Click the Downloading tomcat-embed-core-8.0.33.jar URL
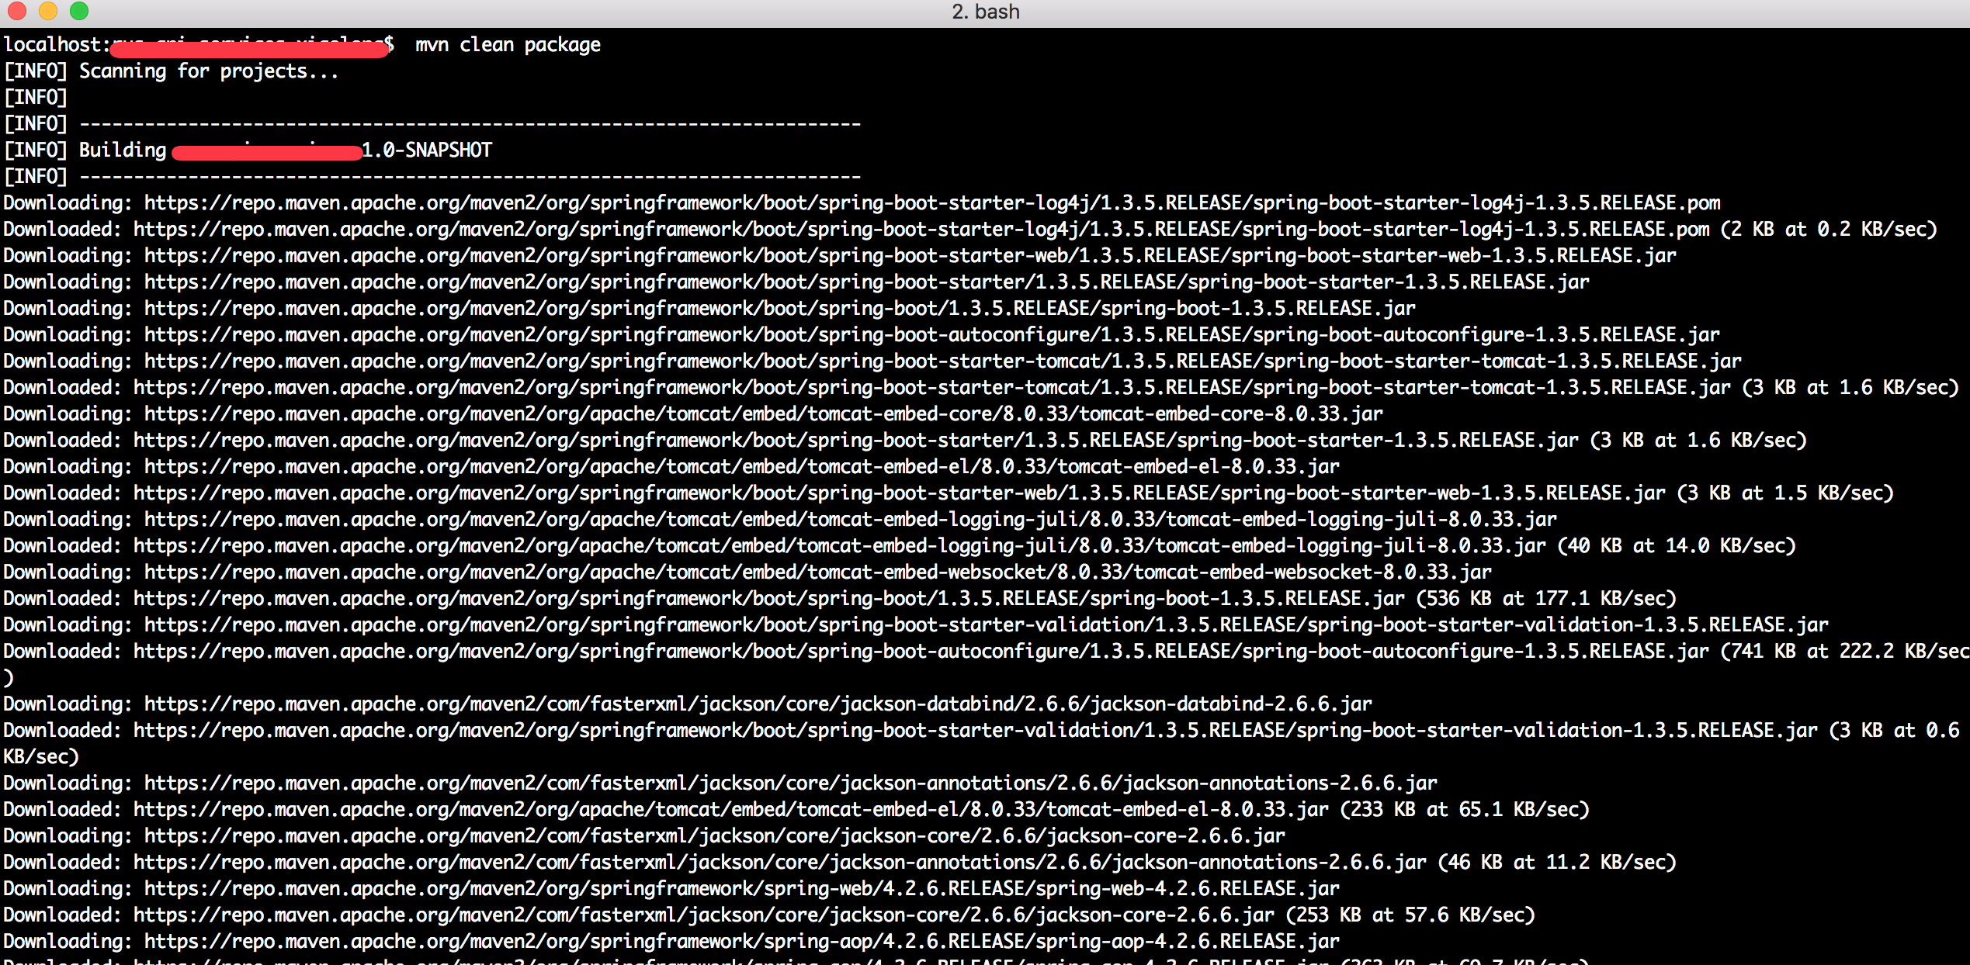 point(764,414)
